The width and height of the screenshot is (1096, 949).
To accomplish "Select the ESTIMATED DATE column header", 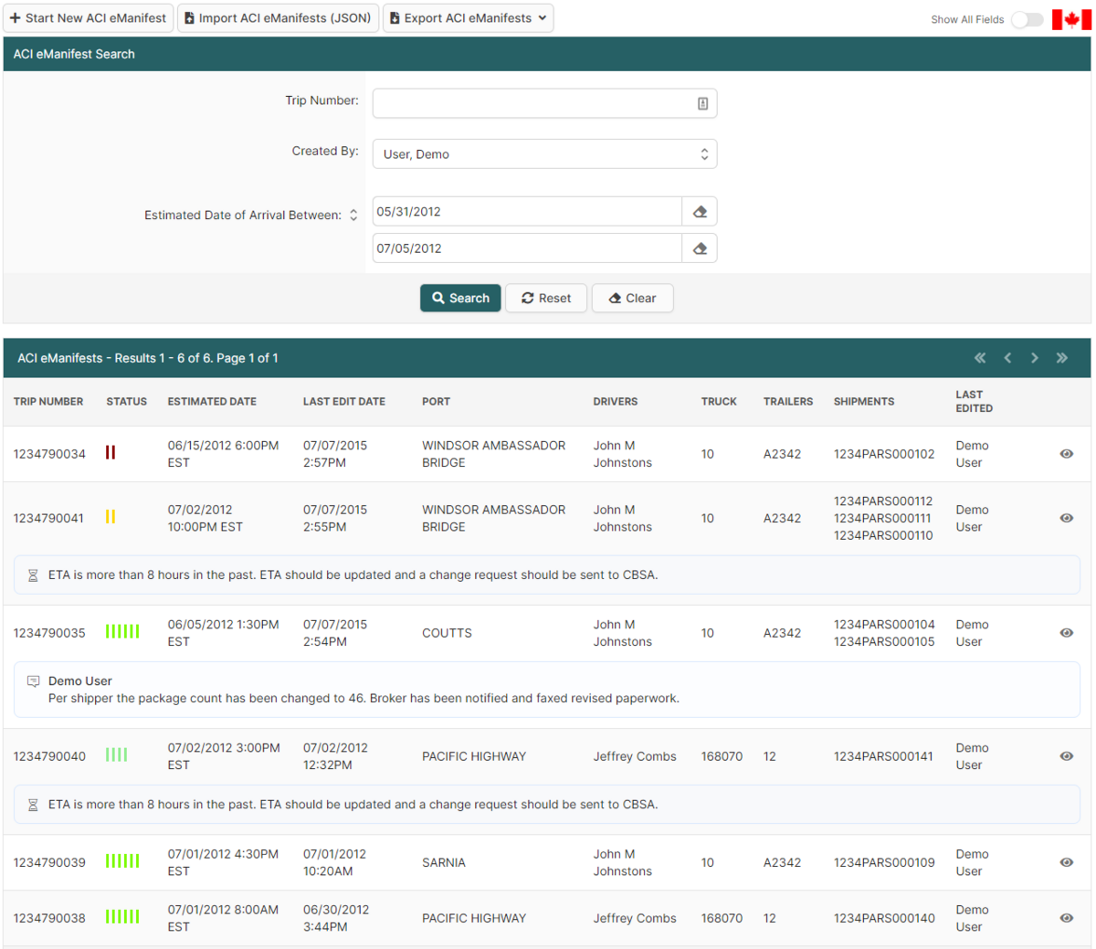I will (x=212, y=402).
